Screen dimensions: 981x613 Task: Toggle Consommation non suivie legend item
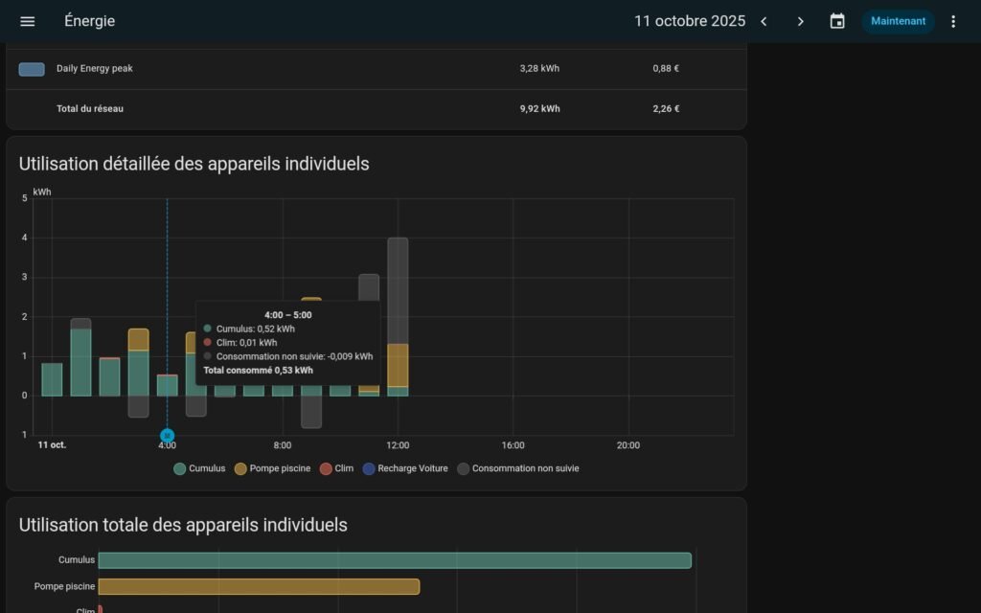[518, 468]
